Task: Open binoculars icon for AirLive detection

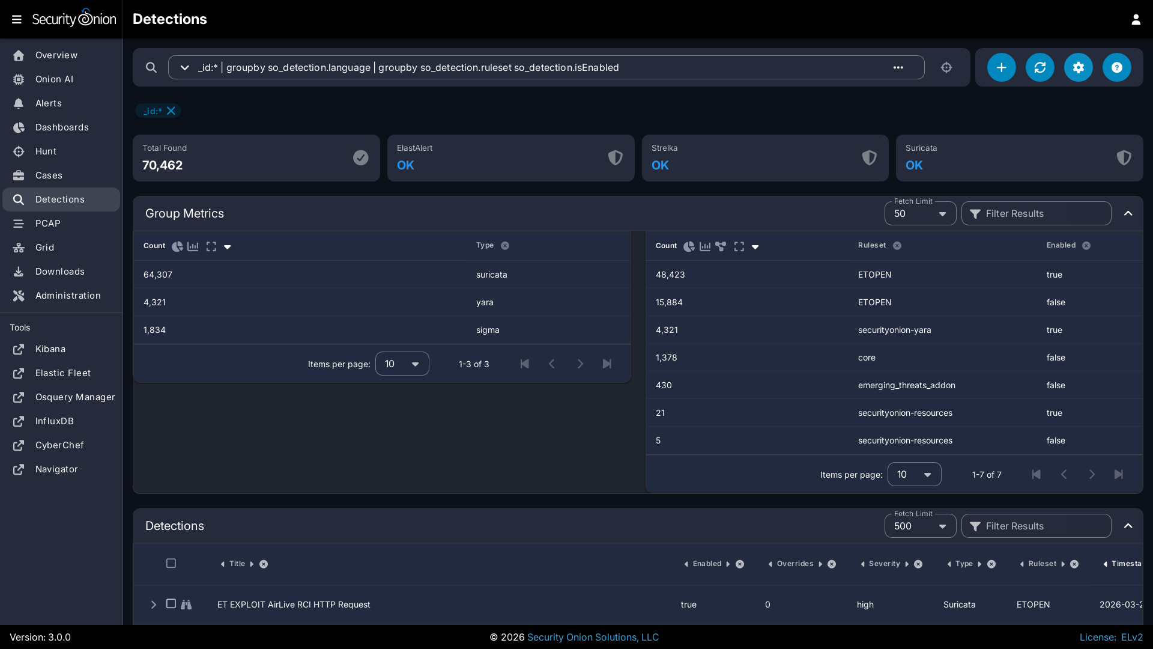Action: [186, 605]
